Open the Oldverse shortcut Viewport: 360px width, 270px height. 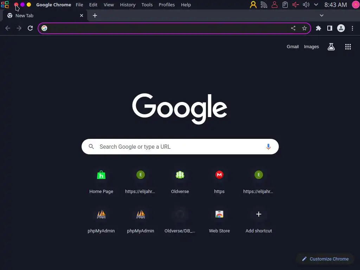(180, 182)
